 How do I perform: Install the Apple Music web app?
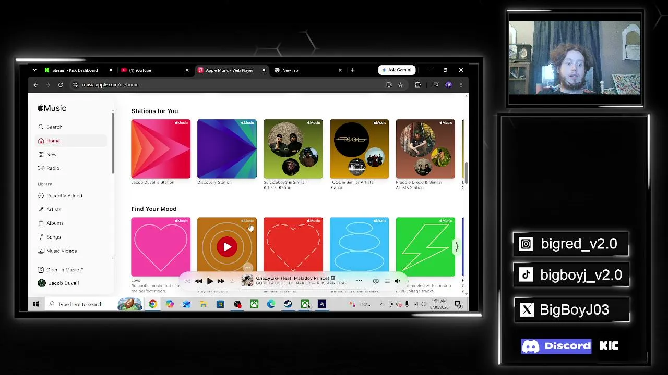tap(389, 85)
